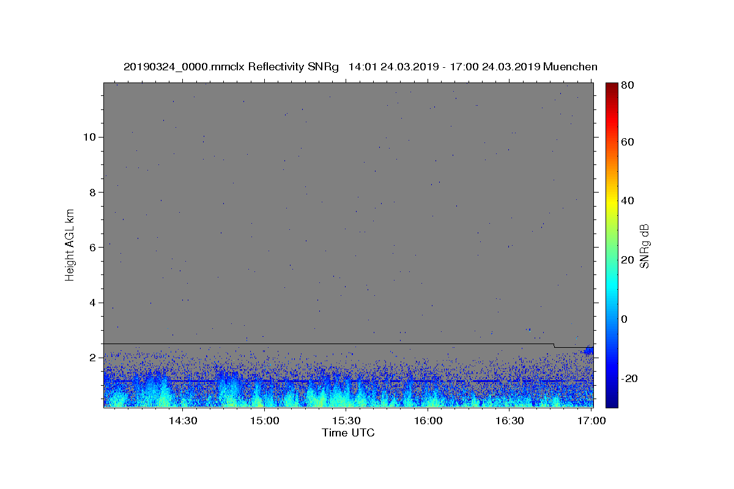Click the SNRg dB colorbar title

coord(645,246)
